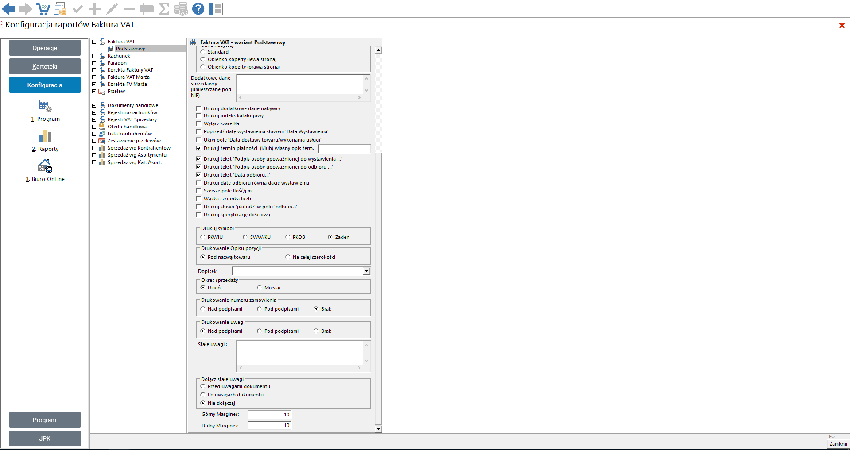
Task: Click the Górny Margines input field
Action: [269, 415]
